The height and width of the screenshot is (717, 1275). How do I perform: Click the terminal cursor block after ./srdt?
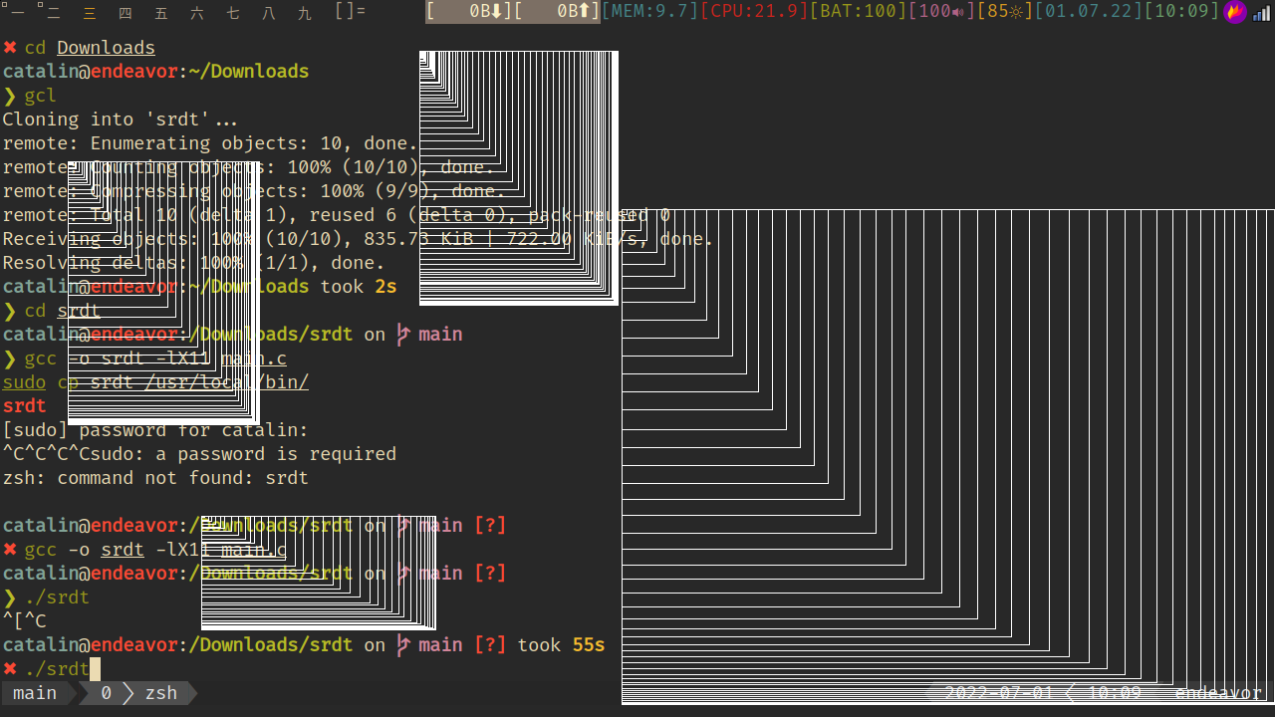[96, 669]
